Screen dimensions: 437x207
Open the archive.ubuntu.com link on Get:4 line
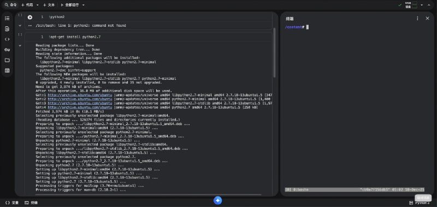click(80, 108)
